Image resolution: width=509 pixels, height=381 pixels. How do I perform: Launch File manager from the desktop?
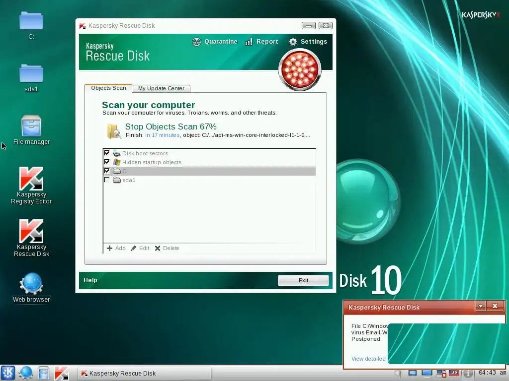pyautogui.click(x=31, y=130)
